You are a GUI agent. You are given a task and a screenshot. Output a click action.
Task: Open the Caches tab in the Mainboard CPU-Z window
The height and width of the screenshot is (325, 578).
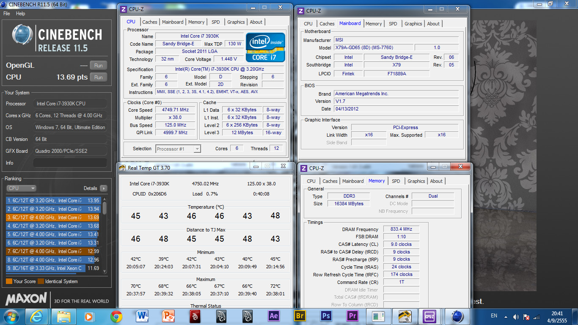pos(327,24)
